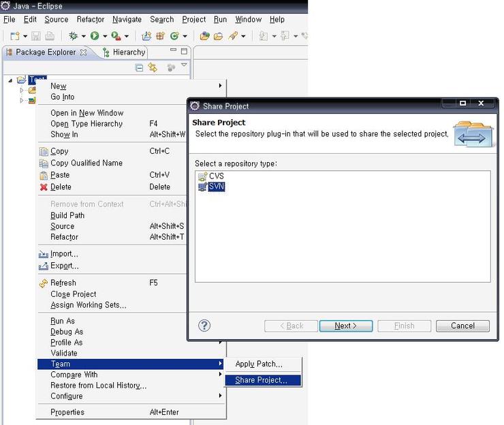504x425 pixels.
Task: Select Share Project... in Team submenu
Action: [263, 380]
